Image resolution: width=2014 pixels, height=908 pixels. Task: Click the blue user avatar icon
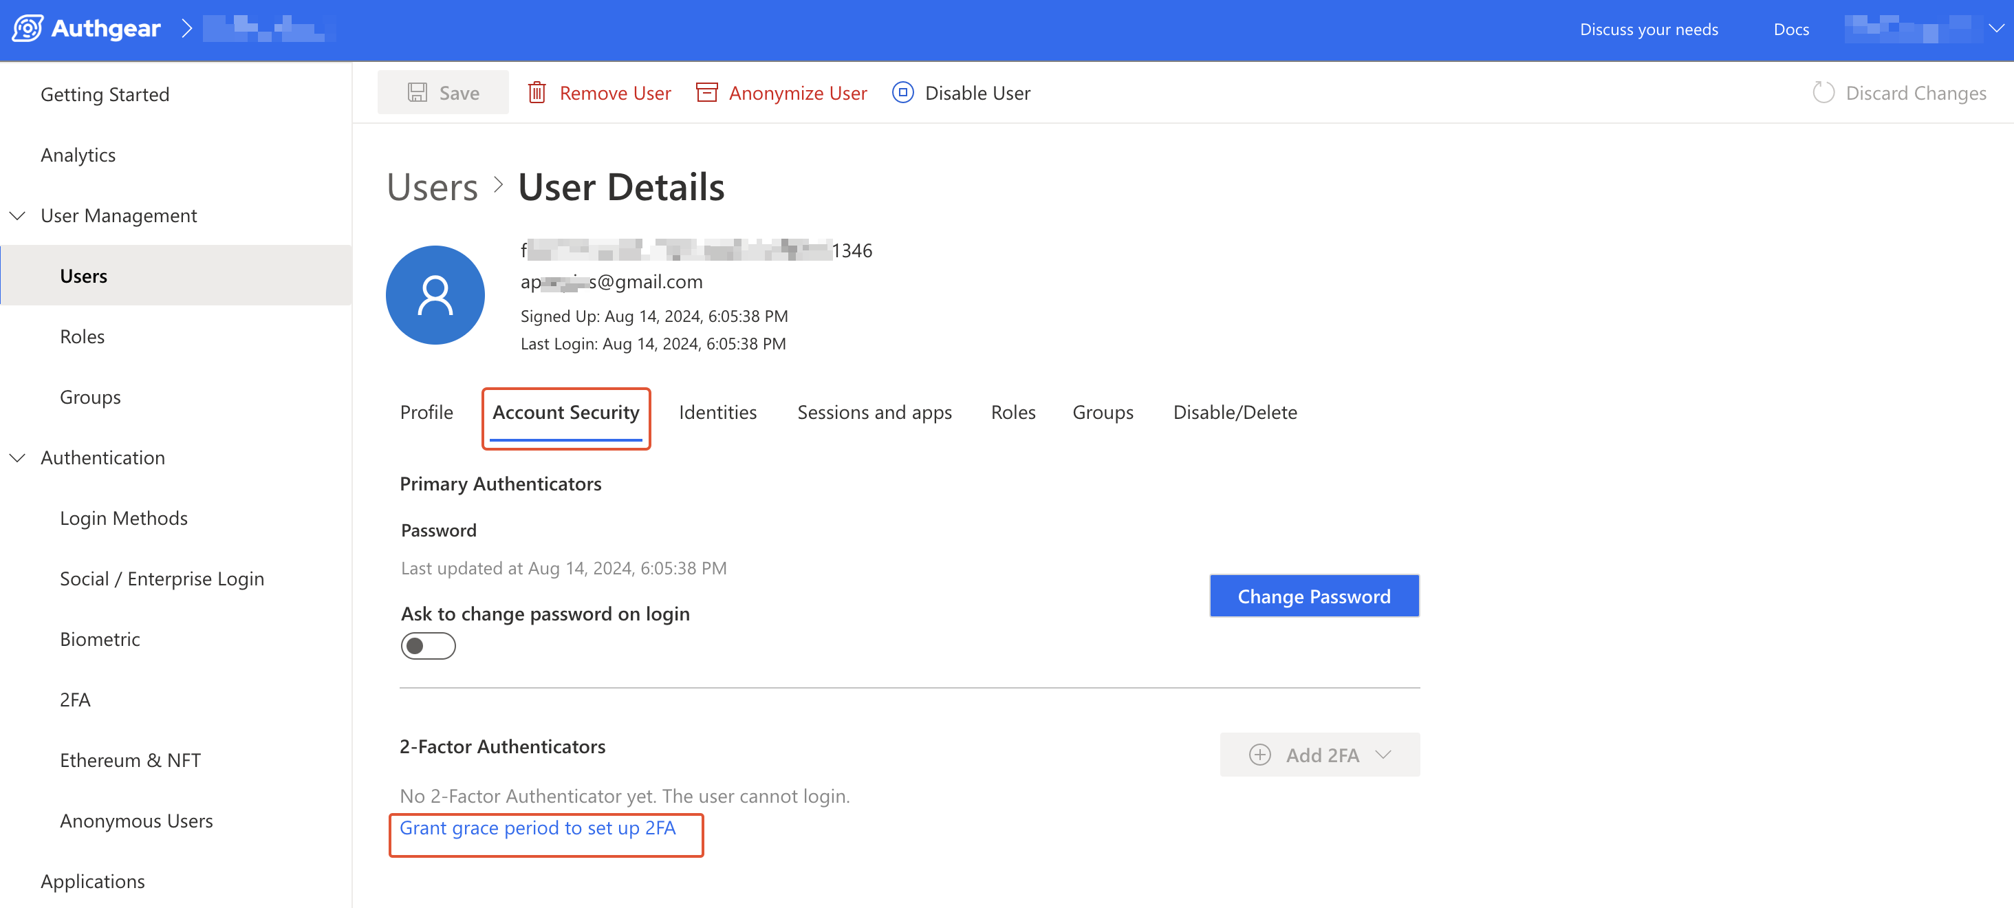(435, 295)
